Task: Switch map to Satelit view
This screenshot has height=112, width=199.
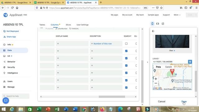Action: (169, 67)
